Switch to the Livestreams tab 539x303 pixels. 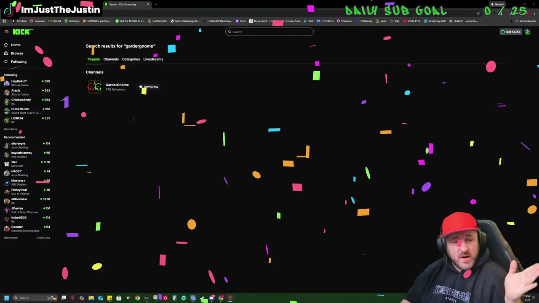tap(153, 59)
